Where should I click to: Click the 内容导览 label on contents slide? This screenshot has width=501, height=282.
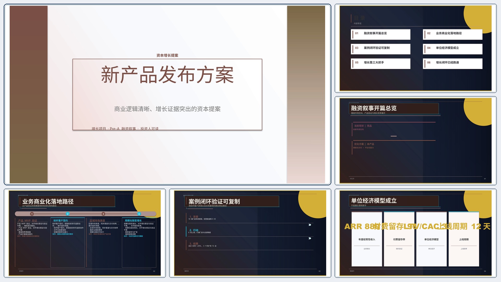pyautogui.click(x=357, y=23)
